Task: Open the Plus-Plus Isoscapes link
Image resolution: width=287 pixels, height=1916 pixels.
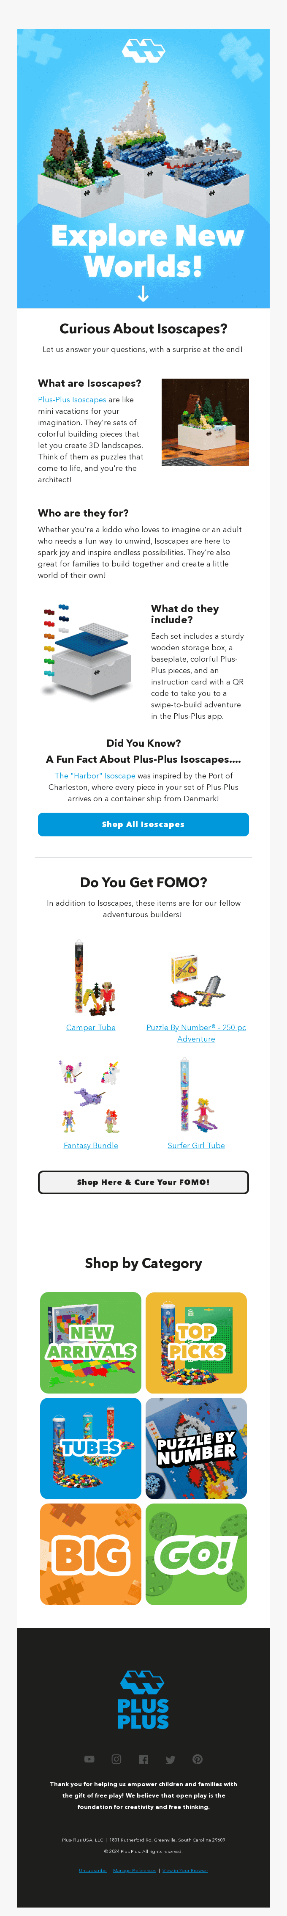Action: [72, 399]
